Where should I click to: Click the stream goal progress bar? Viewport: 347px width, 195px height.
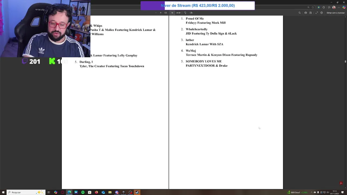pyautogui.click(x=198, y=5)
